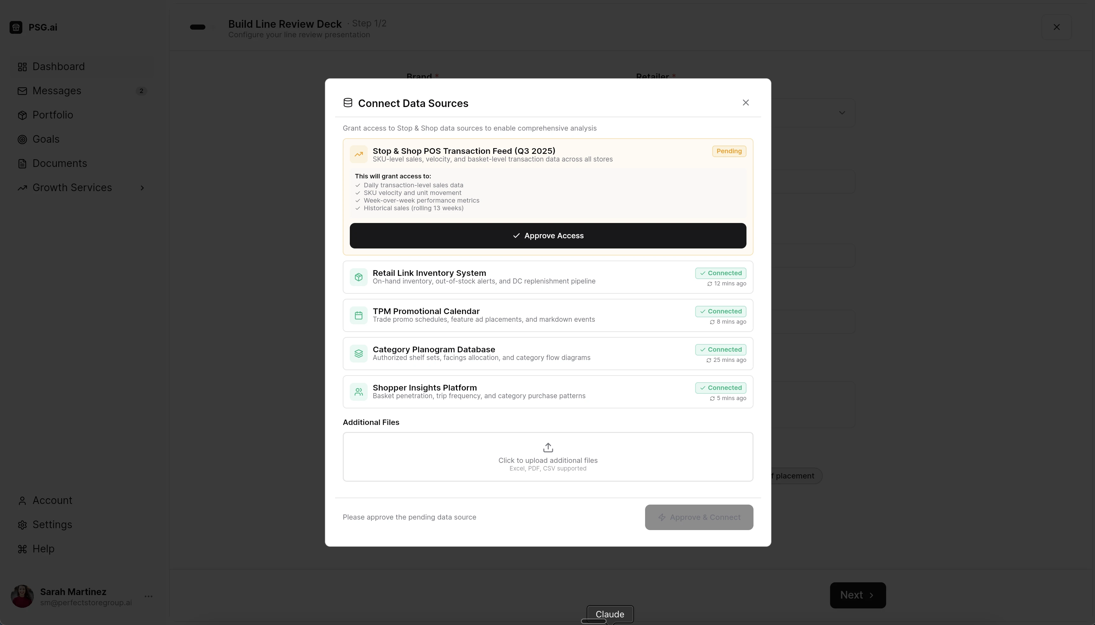
Task: Click the Stop & Shop POS feed chart icon
Action: (359, 154)
